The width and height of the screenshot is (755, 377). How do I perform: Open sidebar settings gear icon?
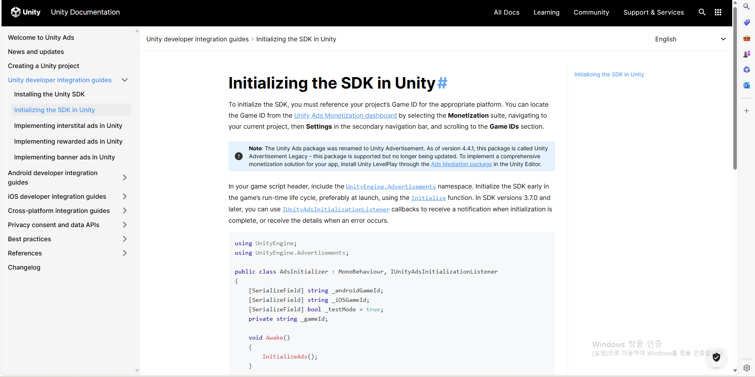746,368
